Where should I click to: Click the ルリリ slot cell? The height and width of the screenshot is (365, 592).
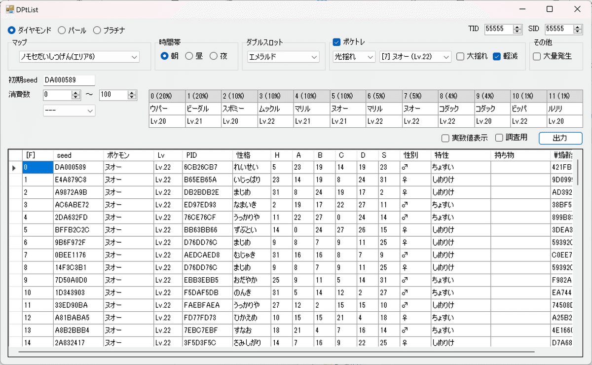pos(564,109)
